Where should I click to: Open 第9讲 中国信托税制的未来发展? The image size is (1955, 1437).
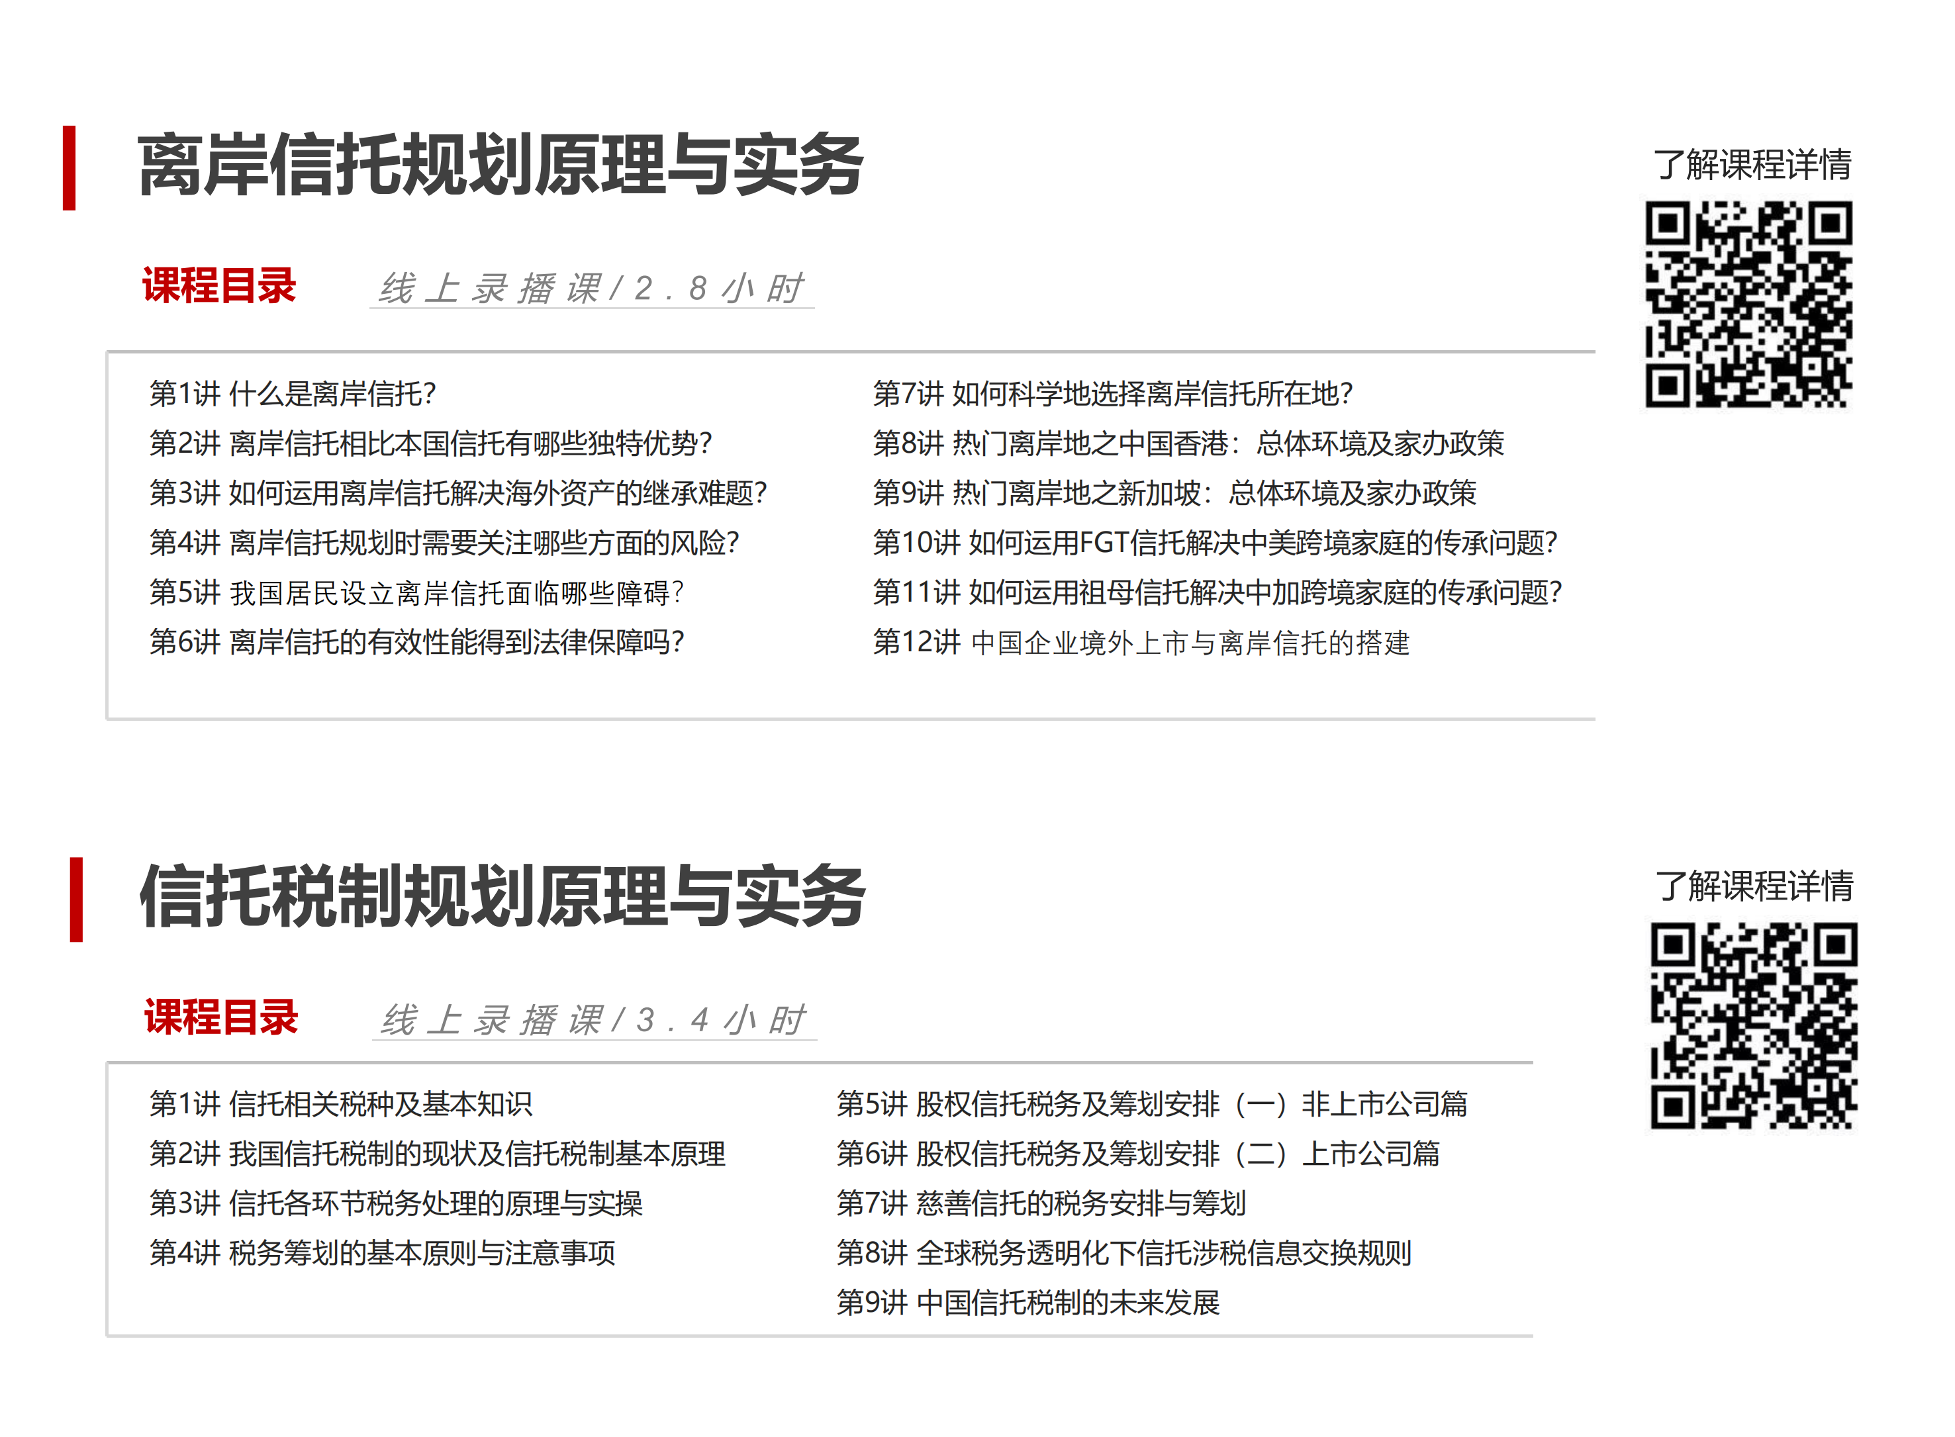click(1027, 1302)
